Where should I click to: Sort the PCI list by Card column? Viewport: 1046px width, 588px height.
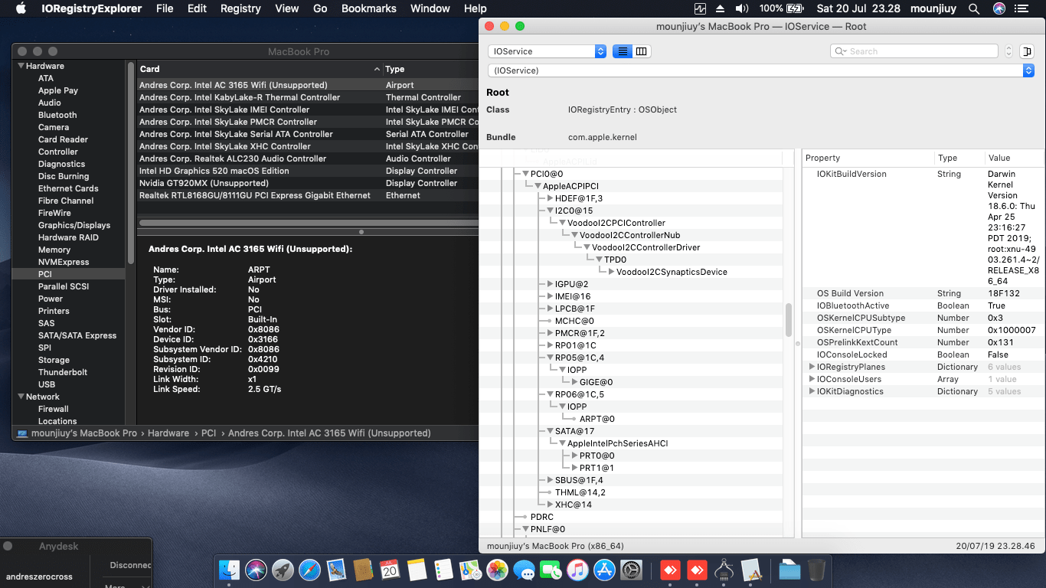259,69
